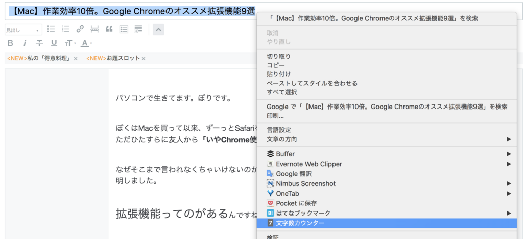Expand the Nimbus Screenshot submenu

tap(387, 183)
